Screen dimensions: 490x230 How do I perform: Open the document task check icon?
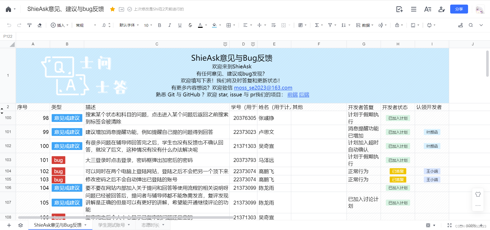(x=399, y=9)
